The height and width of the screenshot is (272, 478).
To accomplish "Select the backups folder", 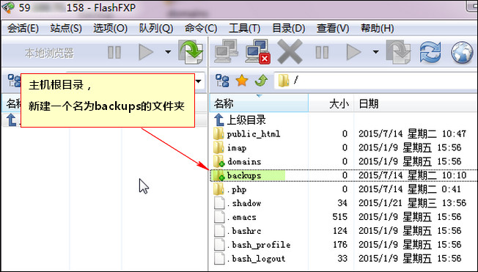I will click(244, 175).
